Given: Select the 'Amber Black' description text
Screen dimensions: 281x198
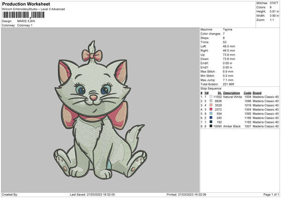Looking at the screenshot, I should coord(232,127).
